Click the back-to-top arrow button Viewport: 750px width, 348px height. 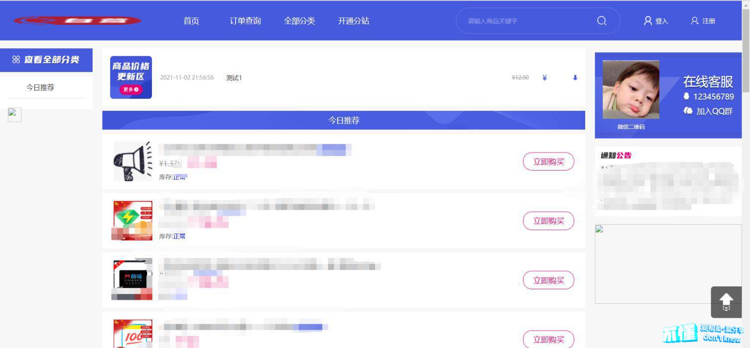(x=726, y=302)
